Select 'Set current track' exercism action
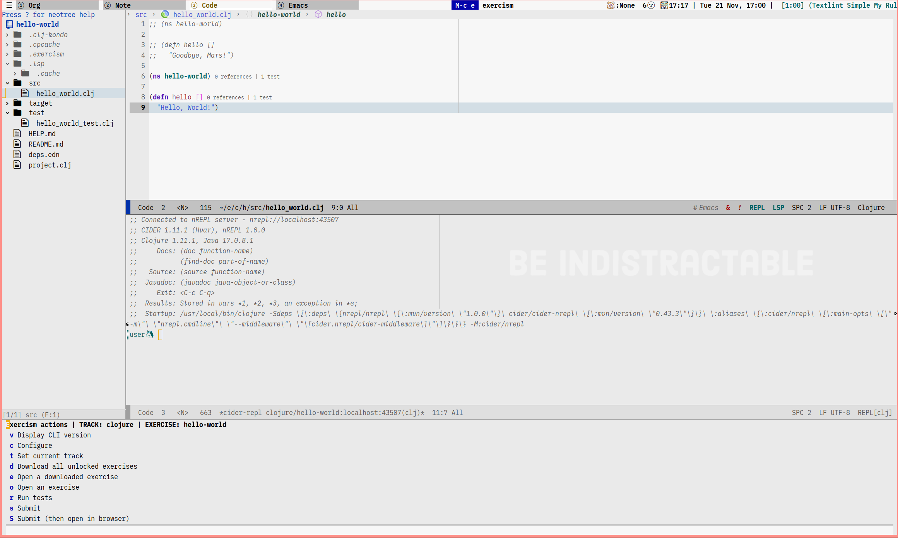 (x=46, y=456)
